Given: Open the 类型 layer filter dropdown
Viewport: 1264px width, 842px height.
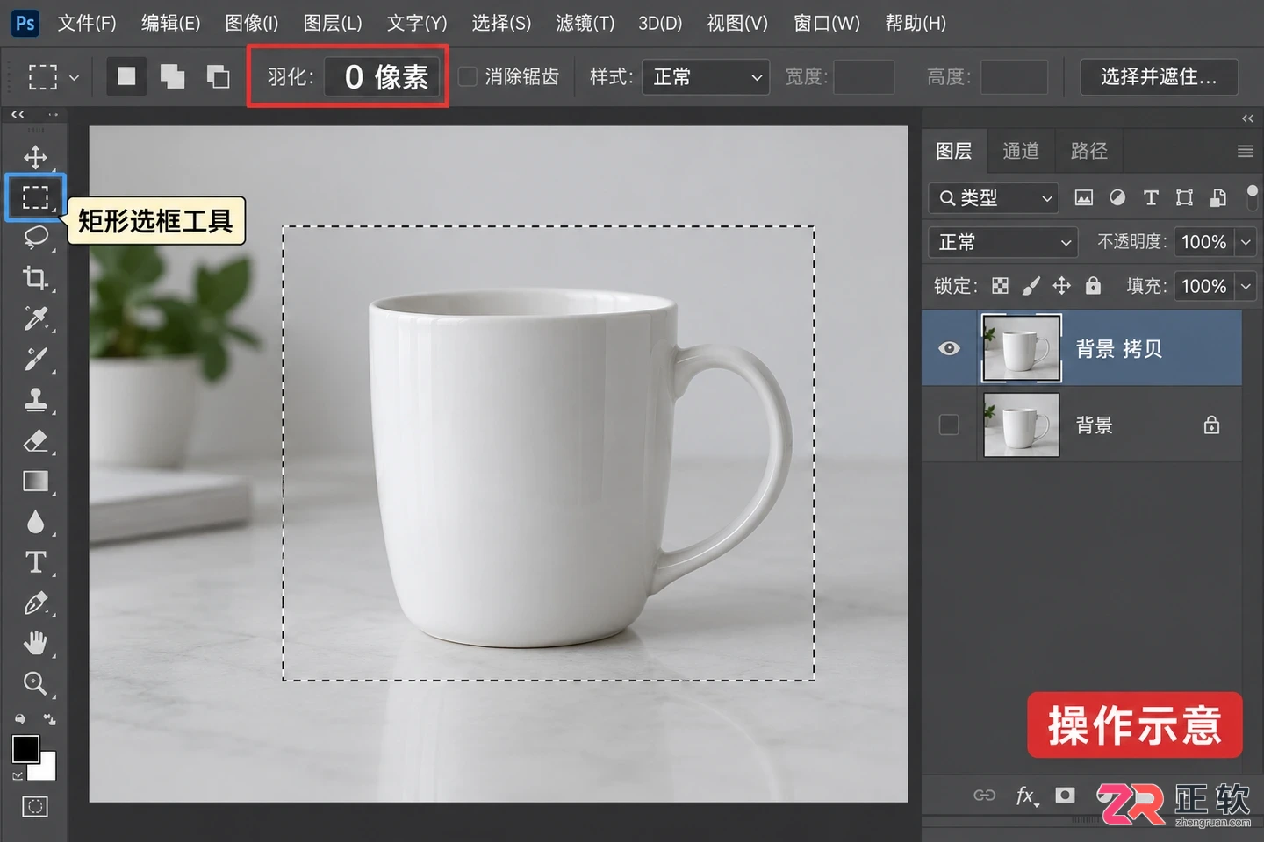Looking at the screenshot, I should click(x=994, y=198).
